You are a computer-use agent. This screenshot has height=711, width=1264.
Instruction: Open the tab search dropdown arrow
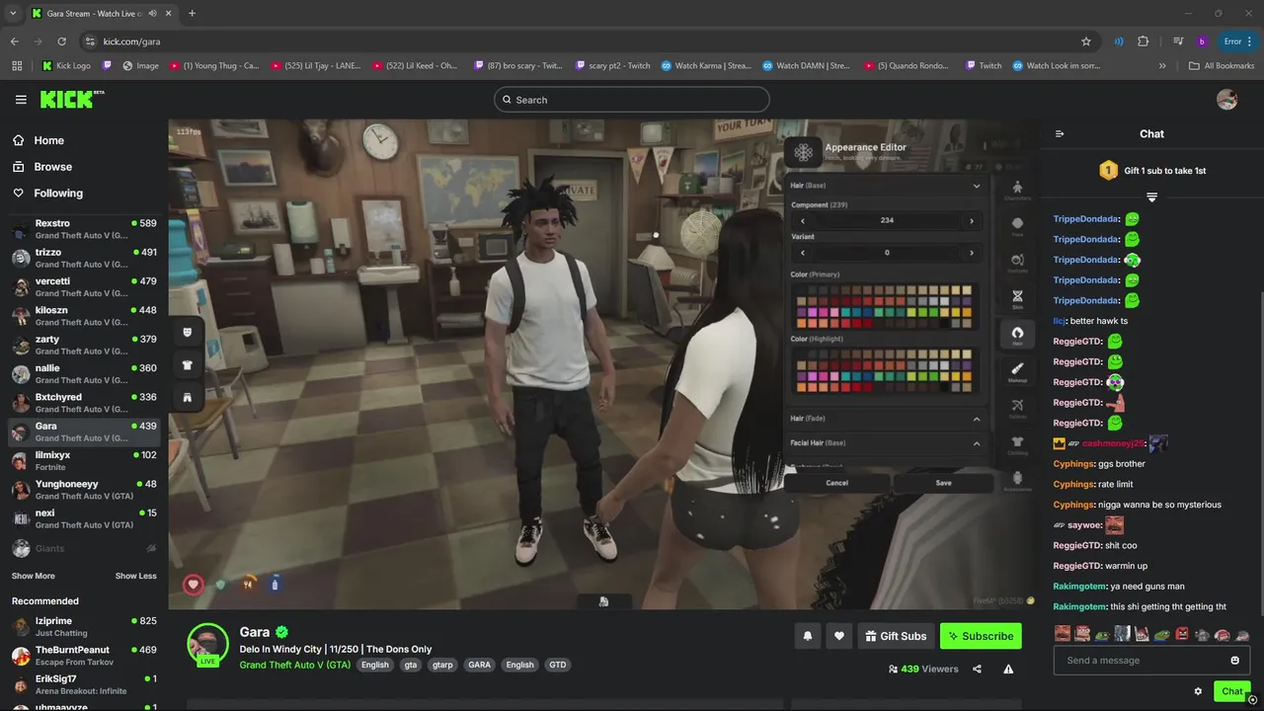coord(13,13)
